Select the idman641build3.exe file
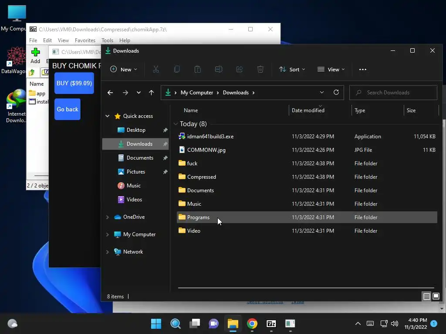Image resolution: width=446 pixels, height=334 pixels. (x=307, y=137)
